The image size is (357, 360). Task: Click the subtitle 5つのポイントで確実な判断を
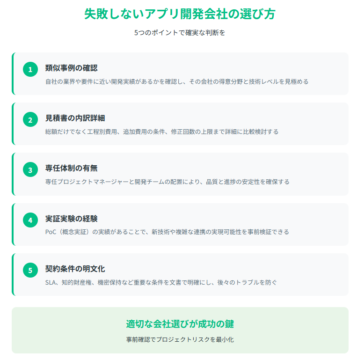(x=180, y=33)
